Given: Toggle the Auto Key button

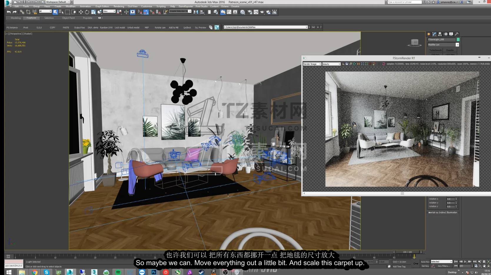Looking at the screenshot, I should pos(425,262).
